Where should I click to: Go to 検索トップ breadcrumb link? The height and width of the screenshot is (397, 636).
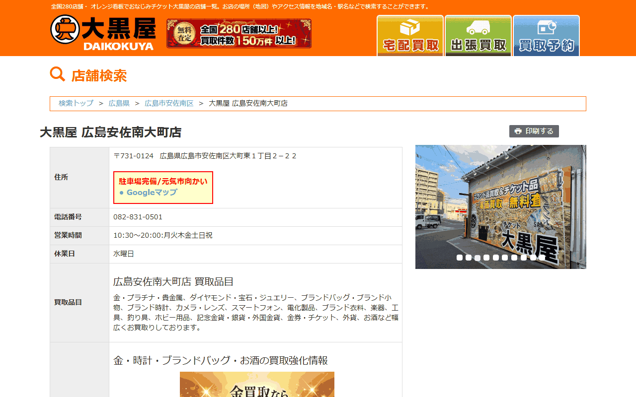click(x=76, y=103)
